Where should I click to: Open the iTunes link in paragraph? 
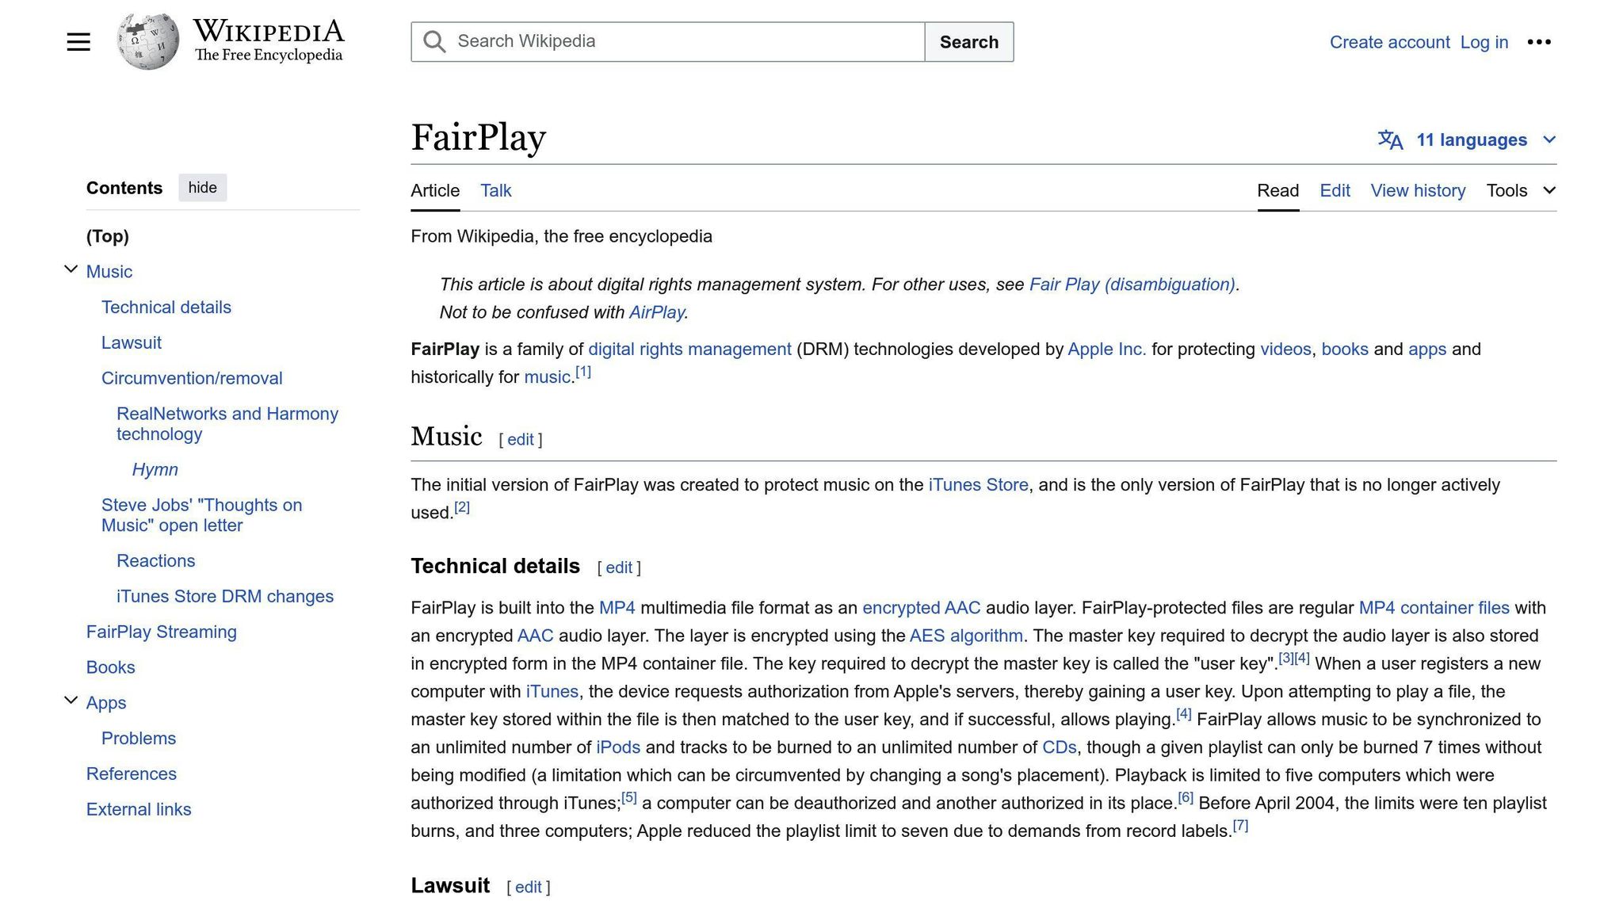[x=552, y=692]
